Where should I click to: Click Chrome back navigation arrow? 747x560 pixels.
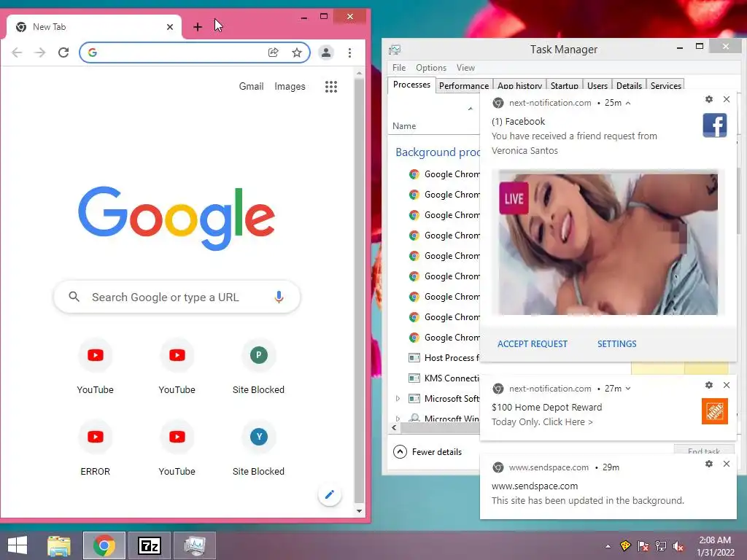click(x=17, y=52)
